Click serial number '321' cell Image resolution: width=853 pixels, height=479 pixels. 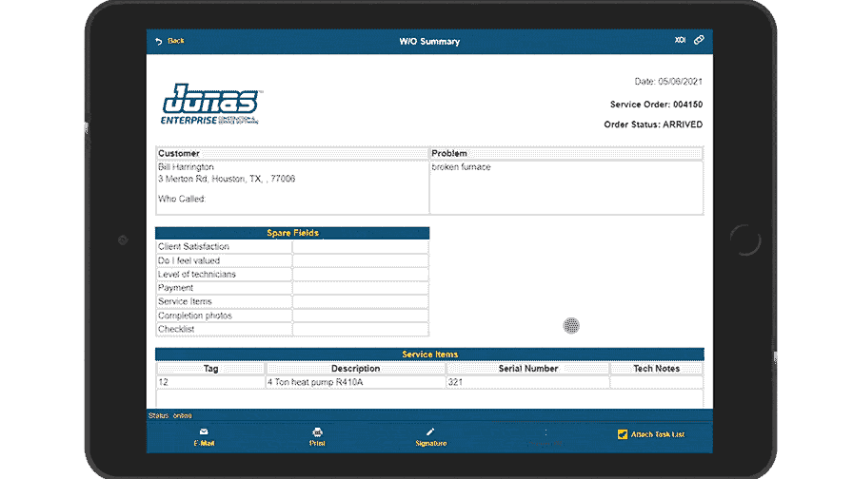pyautogui.click(x=527, y=382)
